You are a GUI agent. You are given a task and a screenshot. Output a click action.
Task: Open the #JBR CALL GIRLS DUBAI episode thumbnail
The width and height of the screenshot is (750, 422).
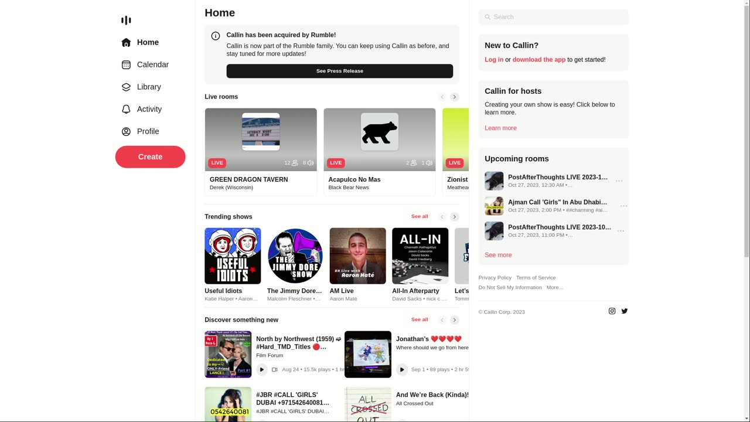(228, 404)
